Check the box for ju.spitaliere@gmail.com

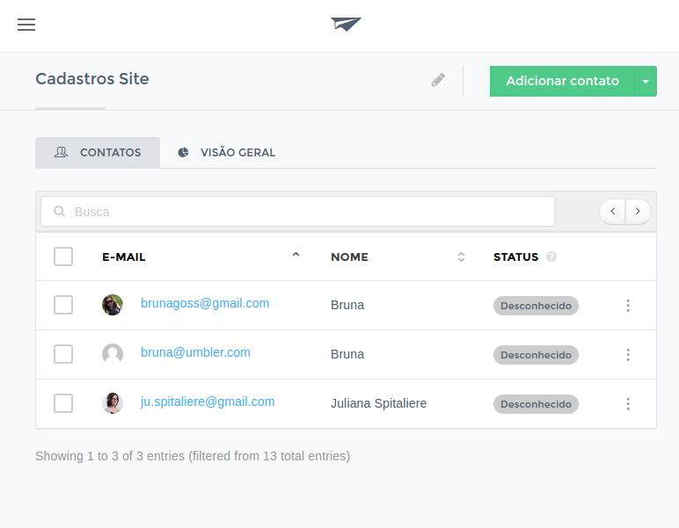(x=63, y=403)
